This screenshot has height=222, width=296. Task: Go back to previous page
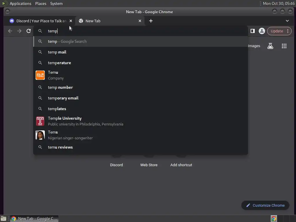point(10,31)
